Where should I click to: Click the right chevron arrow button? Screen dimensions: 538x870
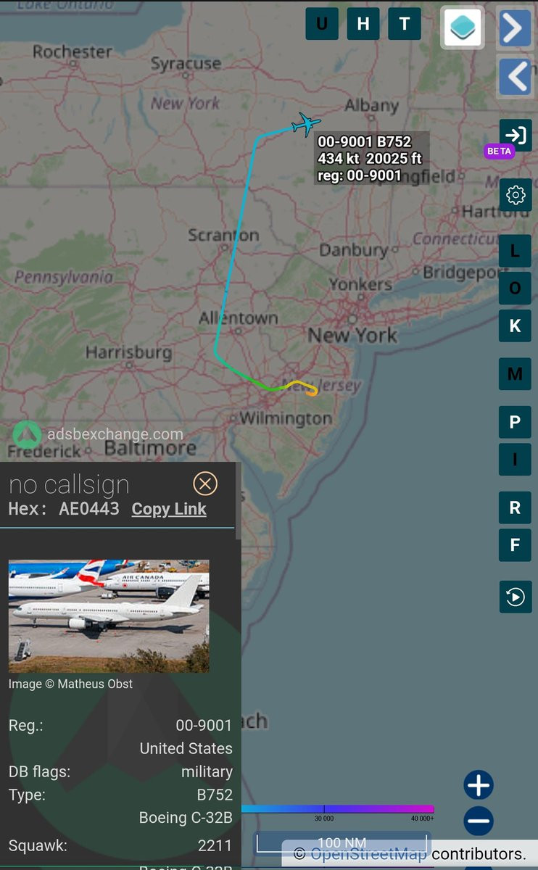tap(515, 29)
